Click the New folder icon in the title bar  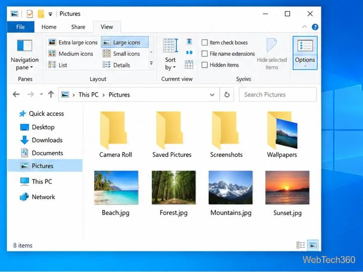pos(41,14)
